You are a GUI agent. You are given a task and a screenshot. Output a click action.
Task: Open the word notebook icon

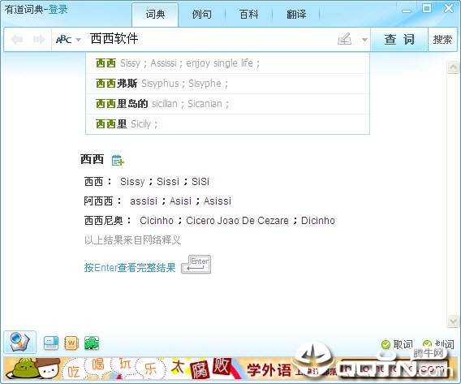coord(71,343)
